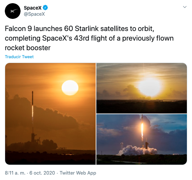Viewport: 192px width, 180px height.
Task: Open the orange sunset rocket launch photo
Action: (x=50, y=113)
